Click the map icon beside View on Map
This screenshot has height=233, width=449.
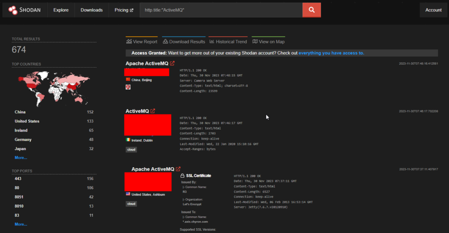point(255,42)
